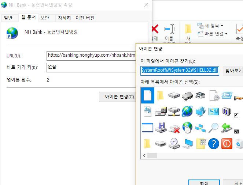
Task: Open the 빠른 연결 dropdown in Explorer
Action: 213,34
